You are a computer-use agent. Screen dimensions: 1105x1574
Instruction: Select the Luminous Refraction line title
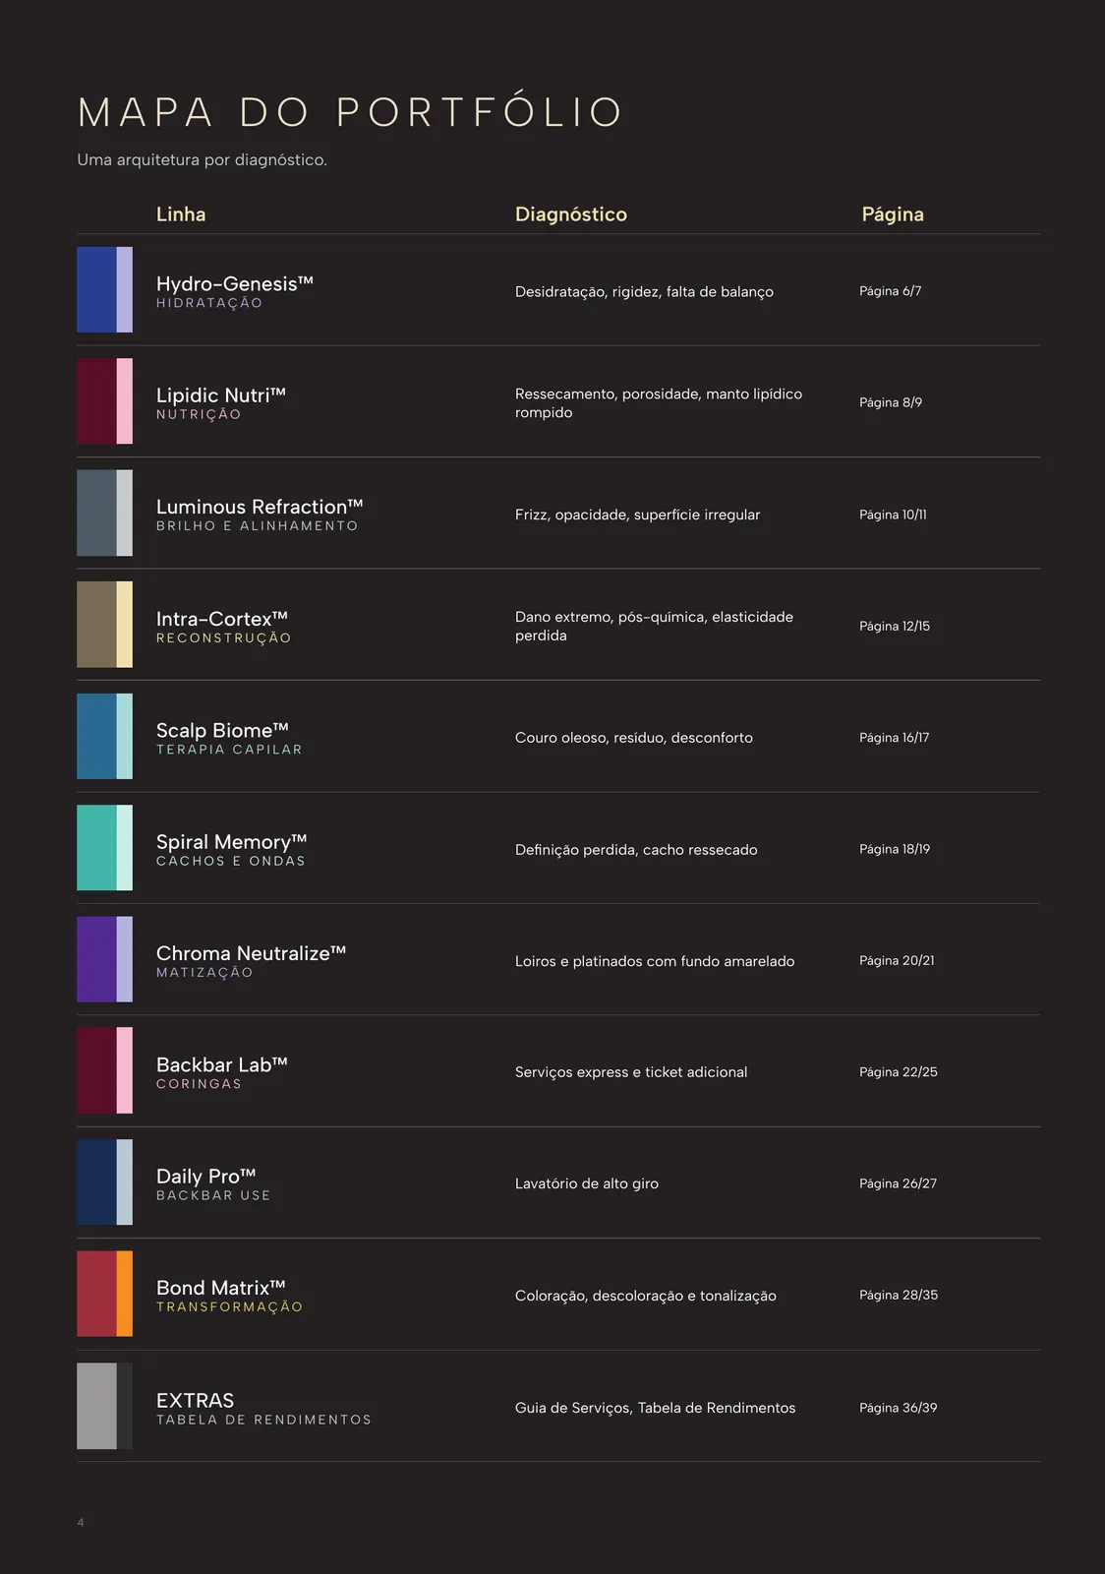(260, 507)
